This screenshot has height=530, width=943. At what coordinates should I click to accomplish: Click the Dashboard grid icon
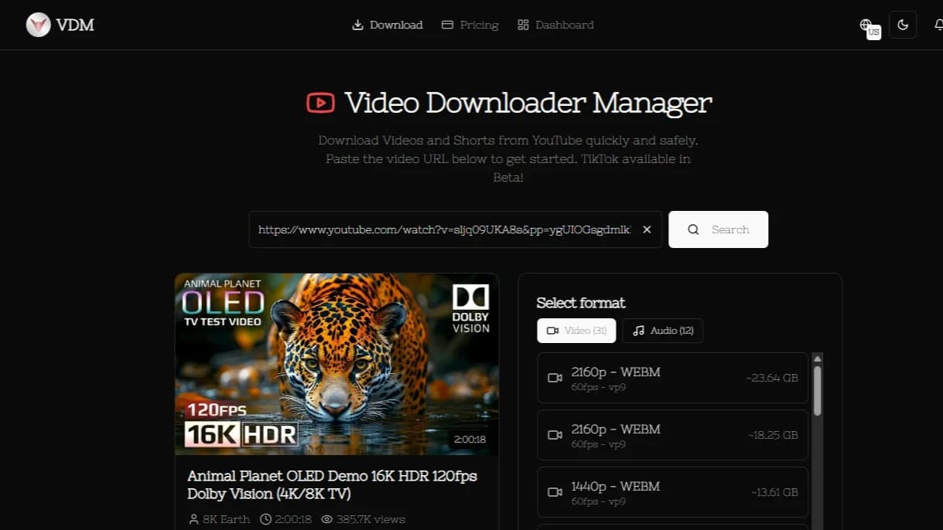coord(524,24)
